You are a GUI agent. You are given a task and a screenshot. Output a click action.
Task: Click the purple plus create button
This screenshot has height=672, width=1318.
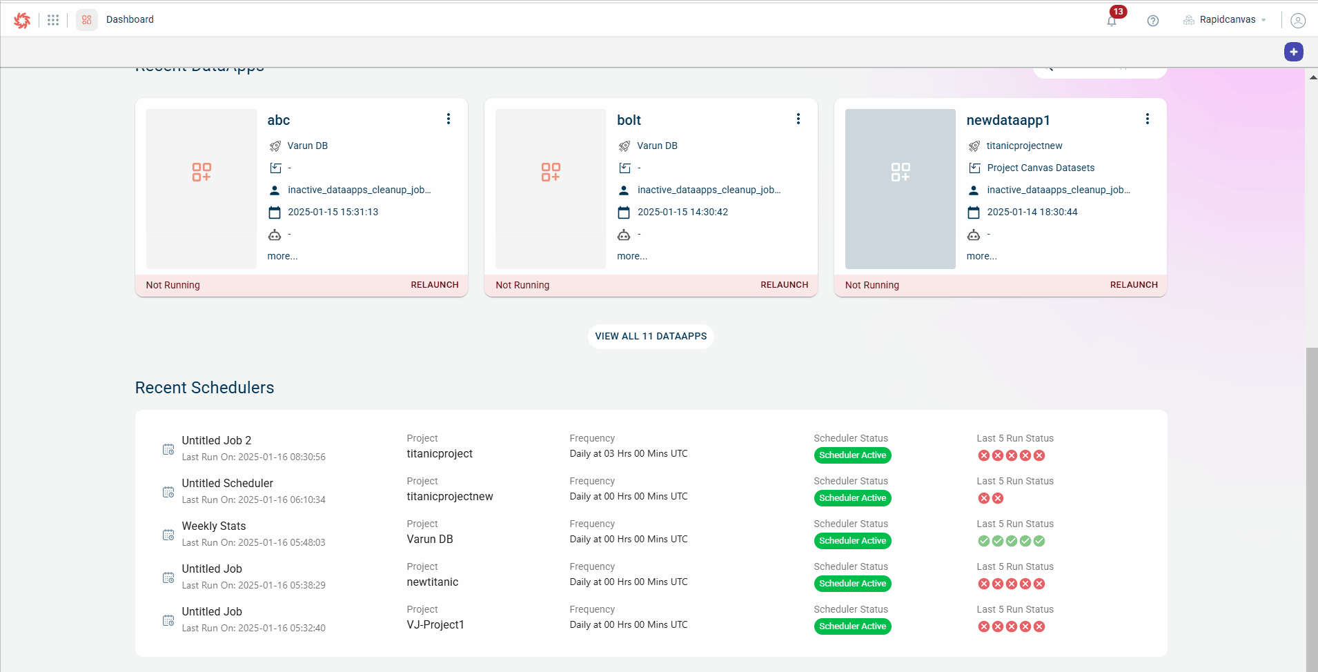pos(1293,52)
